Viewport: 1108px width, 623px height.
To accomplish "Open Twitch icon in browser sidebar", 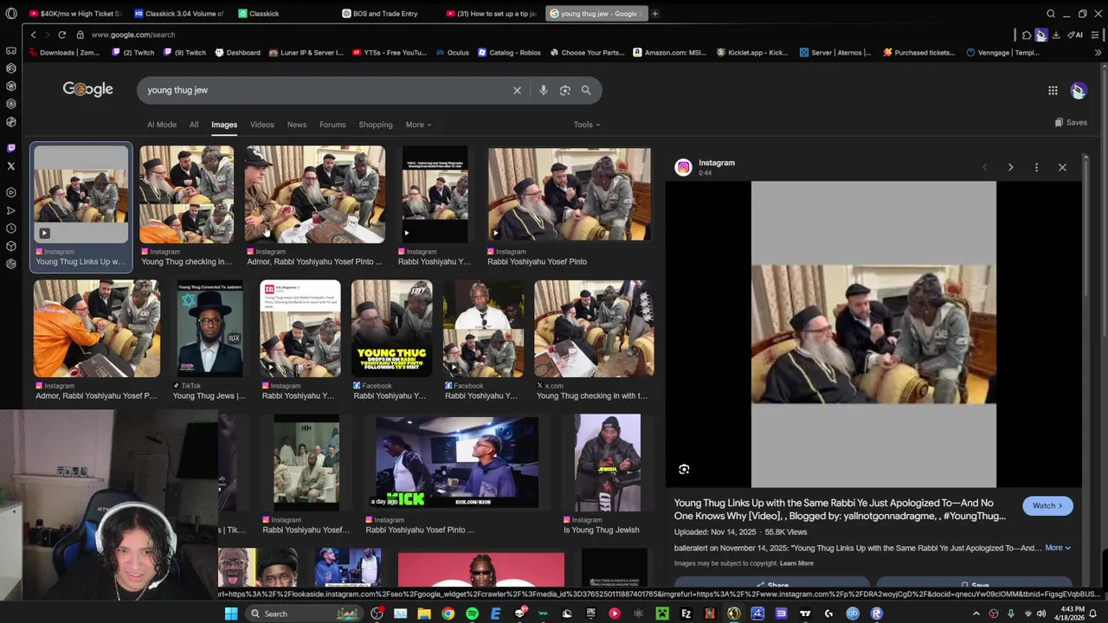I will 10,148.
